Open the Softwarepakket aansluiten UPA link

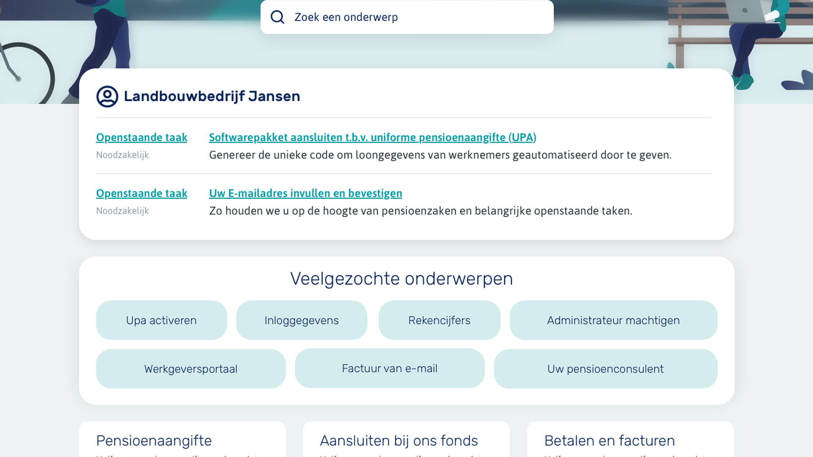372,138
